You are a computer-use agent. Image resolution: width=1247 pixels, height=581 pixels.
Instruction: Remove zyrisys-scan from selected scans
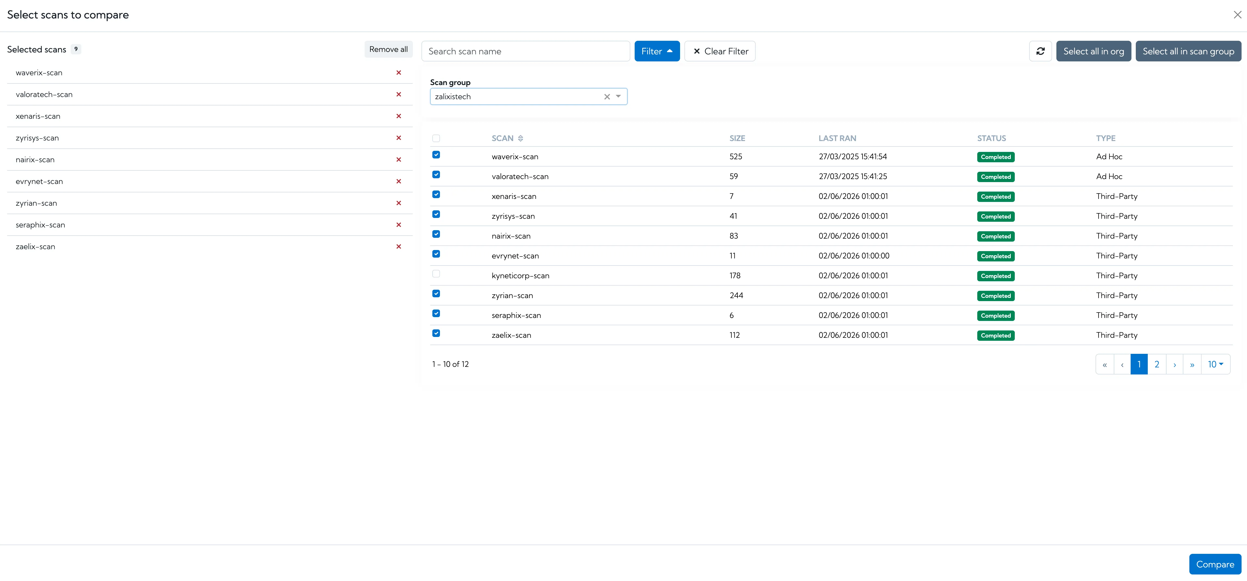pyautogui.click(x=398, y=138)
